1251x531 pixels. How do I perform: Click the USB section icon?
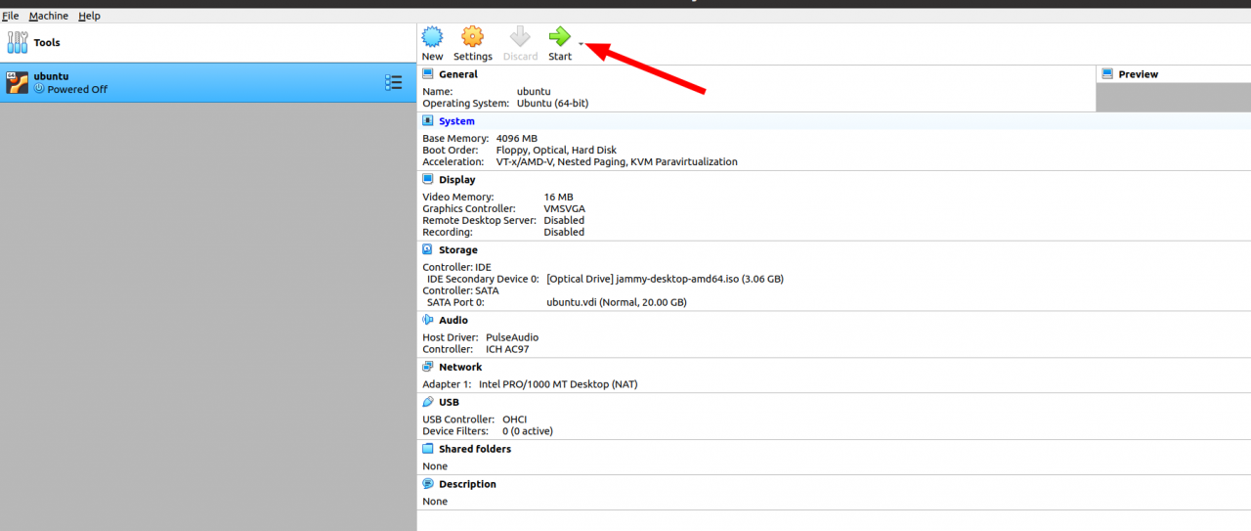[428, 402]
